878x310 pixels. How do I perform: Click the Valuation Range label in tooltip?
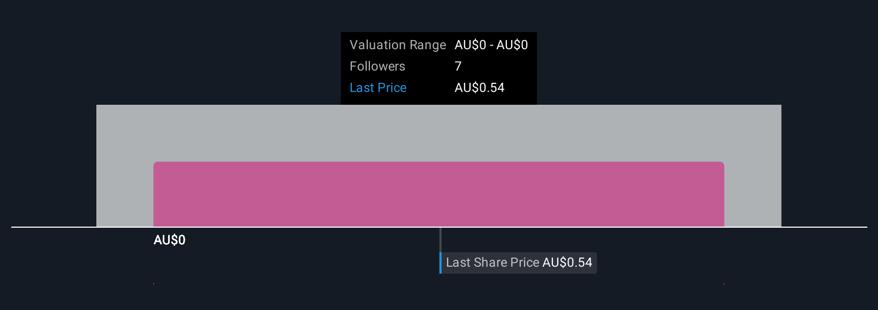pyautogui.click(x=397, y=45)
